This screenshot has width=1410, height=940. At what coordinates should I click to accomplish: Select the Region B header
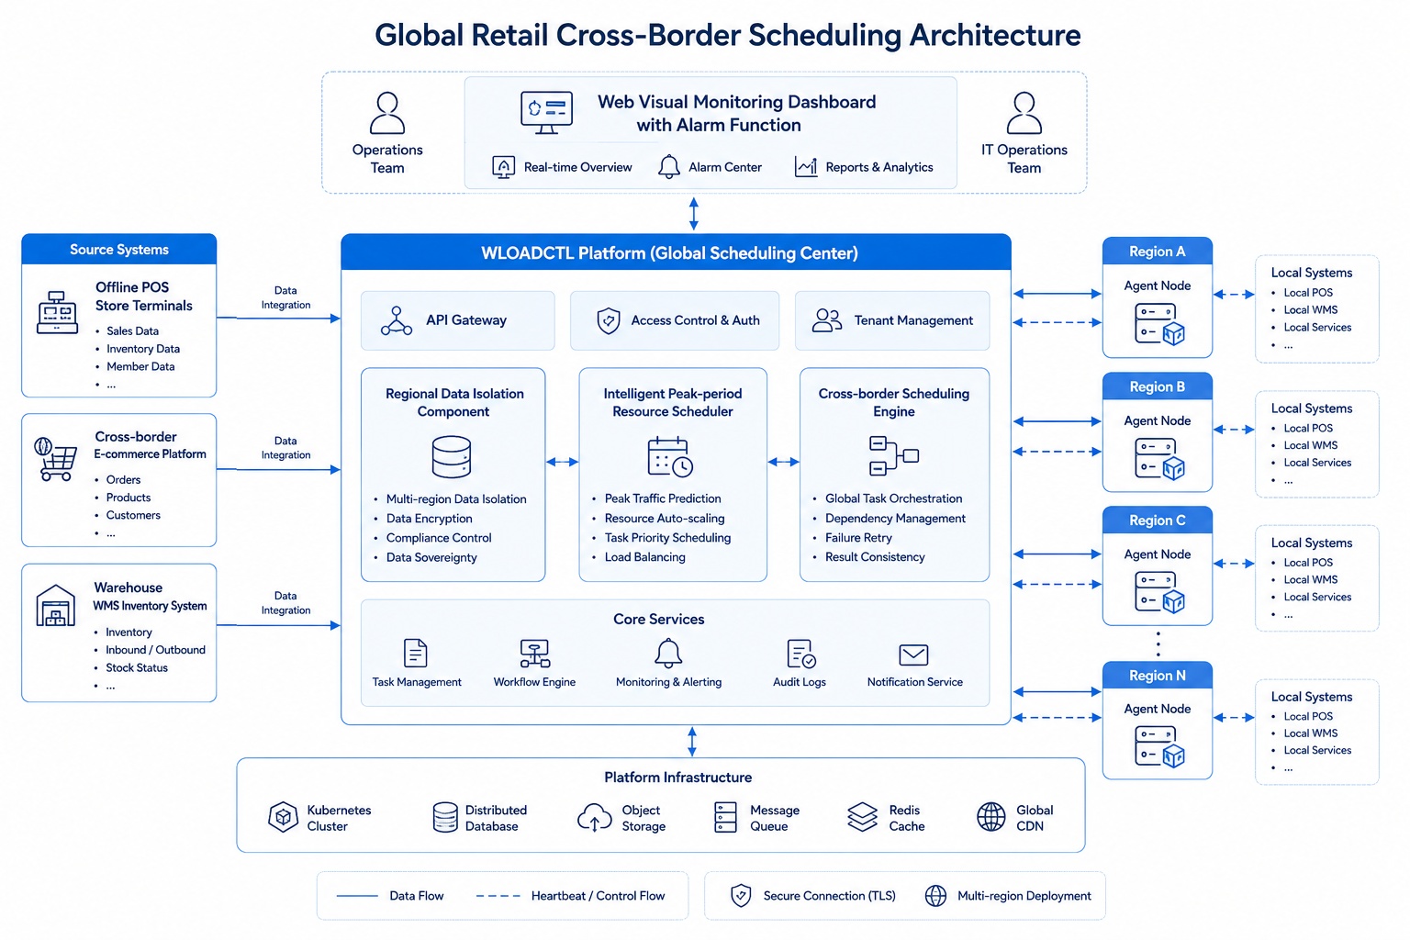pos(1158,386)
